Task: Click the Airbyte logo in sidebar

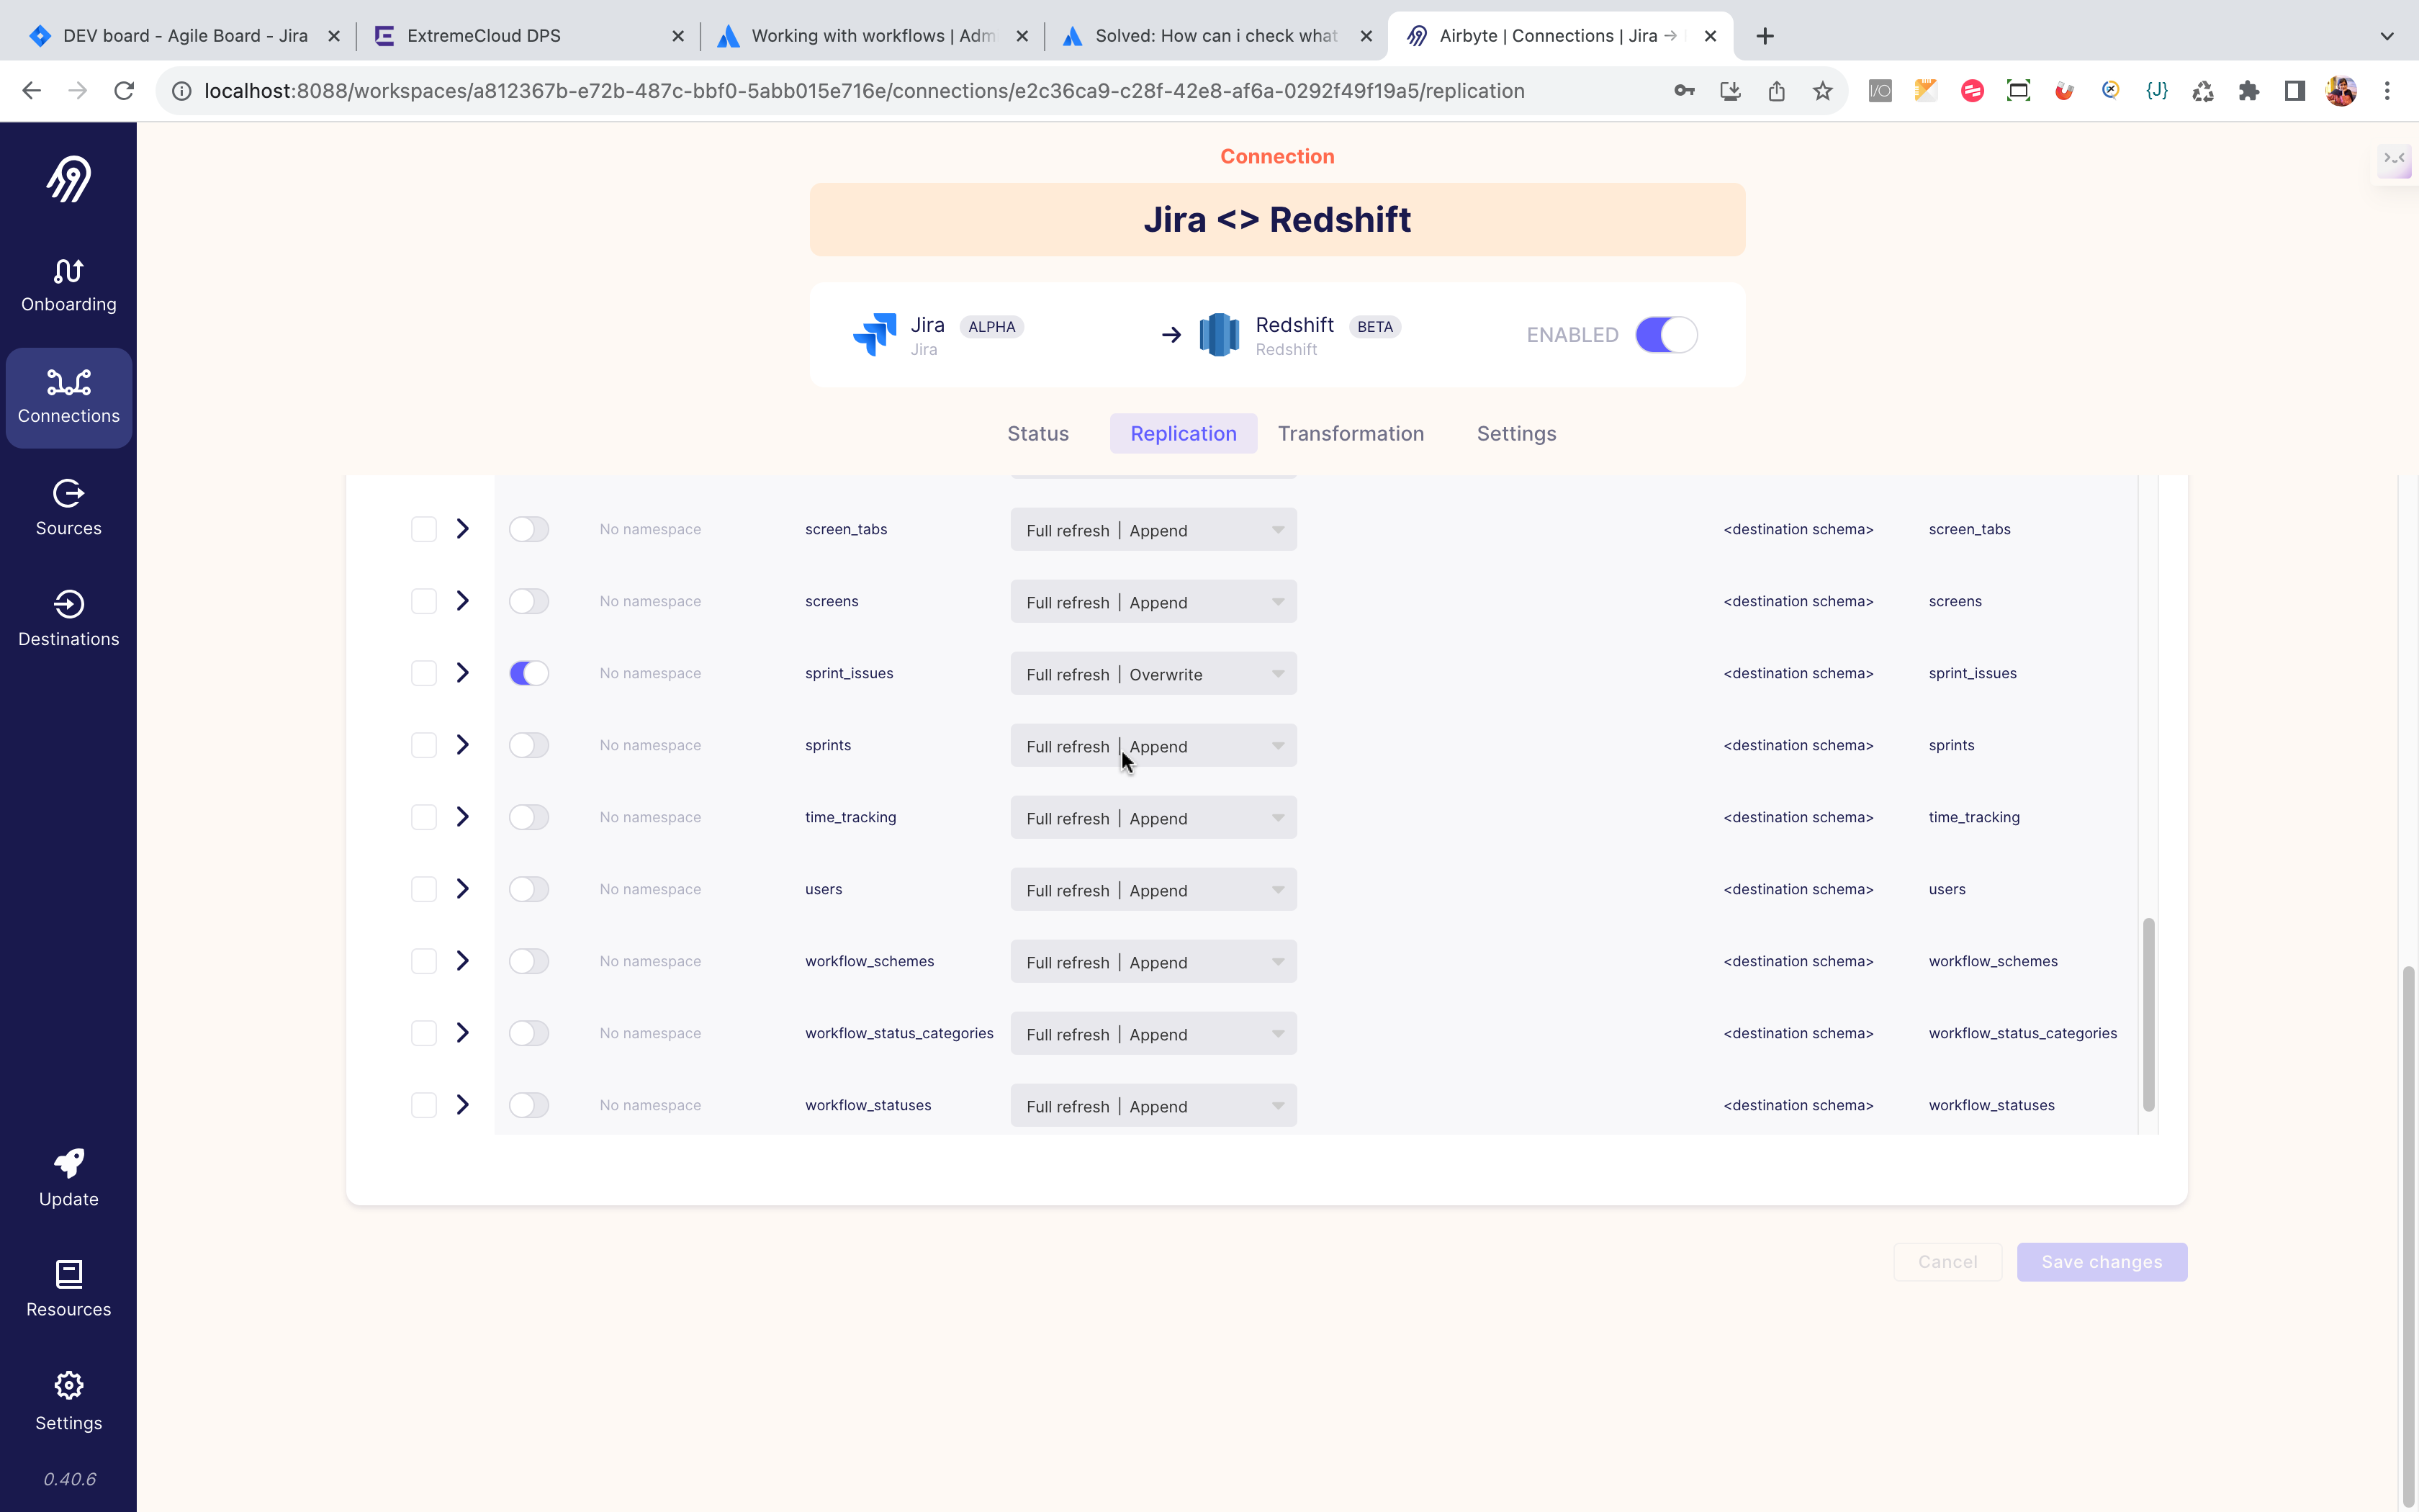Action: click(68, 178)
